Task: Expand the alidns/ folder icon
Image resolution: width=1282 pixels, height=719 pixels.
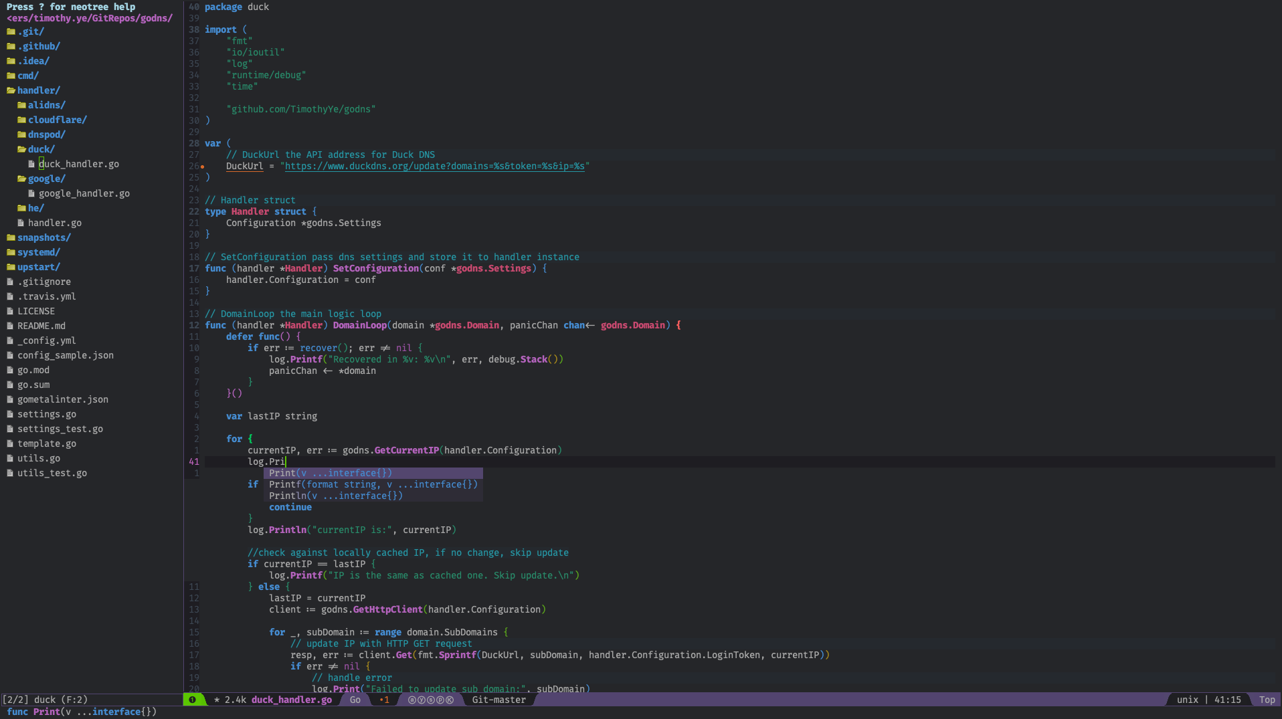Action: click(21, 105)
